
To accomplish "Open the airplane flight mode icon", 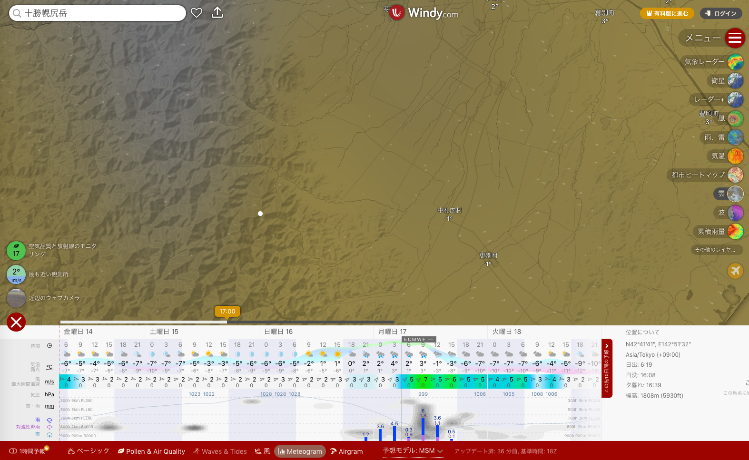I will (735, 271).
